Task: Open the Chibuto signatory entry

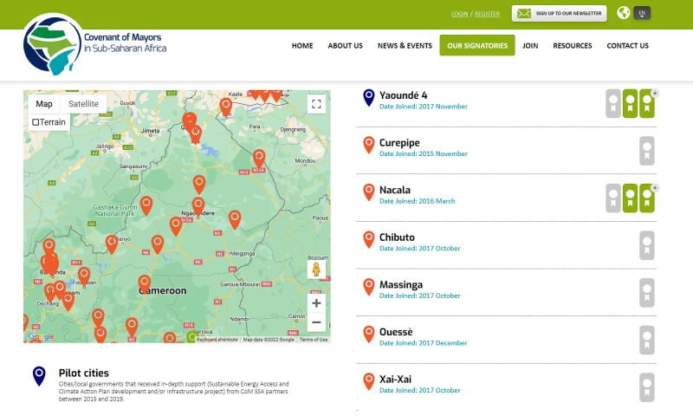Action: coord(397,237)
